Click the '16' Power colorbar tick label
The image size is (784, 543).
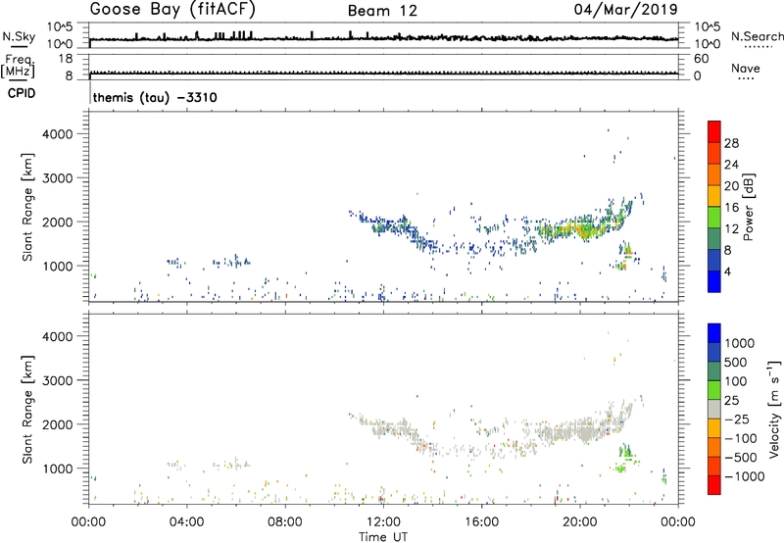(x=731, y=208)
